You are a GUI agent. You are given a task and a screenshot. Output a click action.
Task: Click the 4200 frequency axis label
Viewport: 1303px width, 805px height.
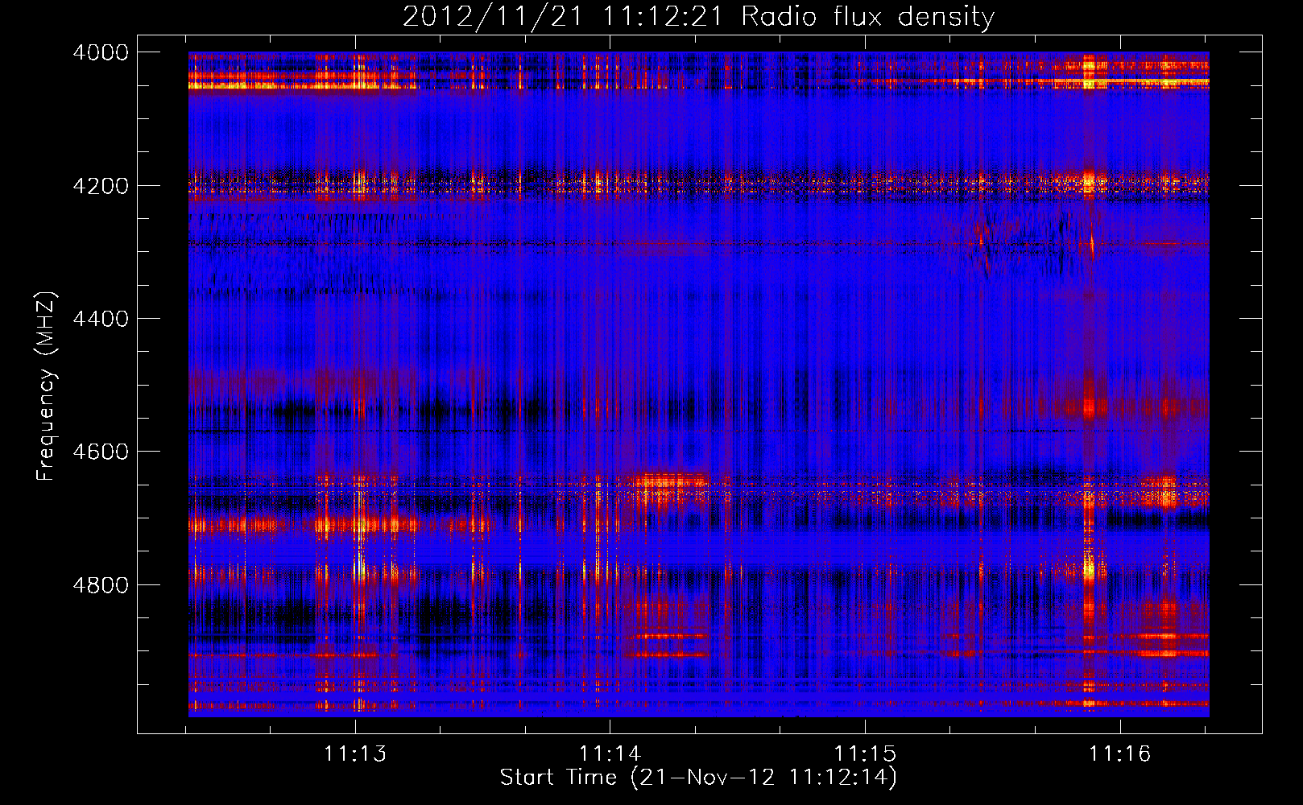[101, 185]
